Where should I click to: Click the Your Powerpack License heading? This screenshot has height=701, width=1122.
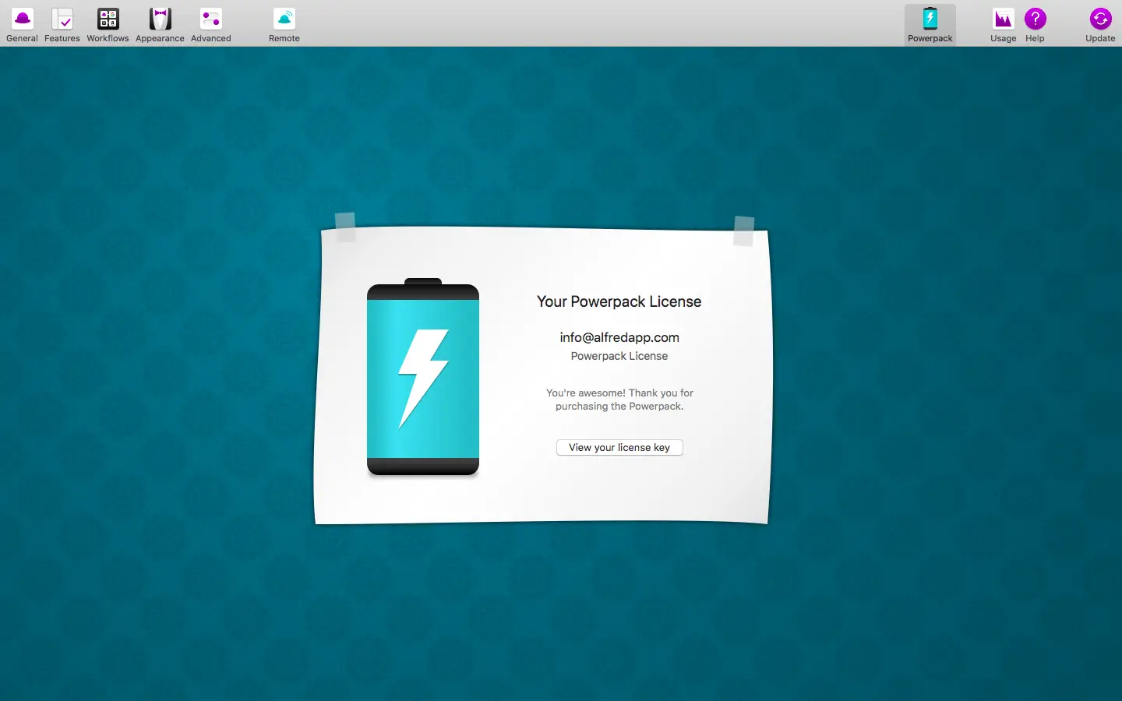coord(619,302)
